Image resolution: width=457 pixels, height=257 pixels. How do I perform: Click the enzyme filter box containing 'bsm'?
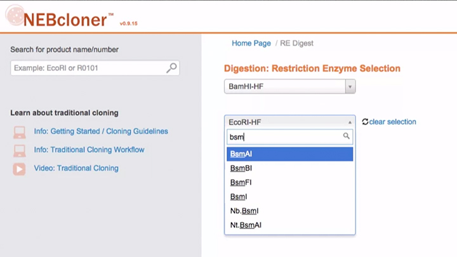point(284,136)
